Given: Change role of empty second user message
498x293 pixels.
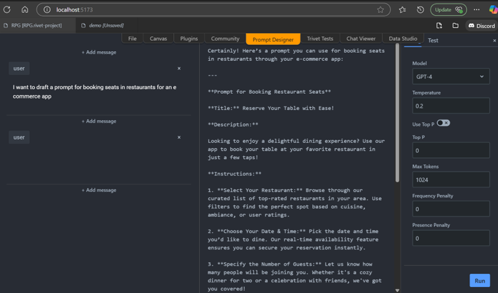Looking at the screenshot, I should [19, 137].
